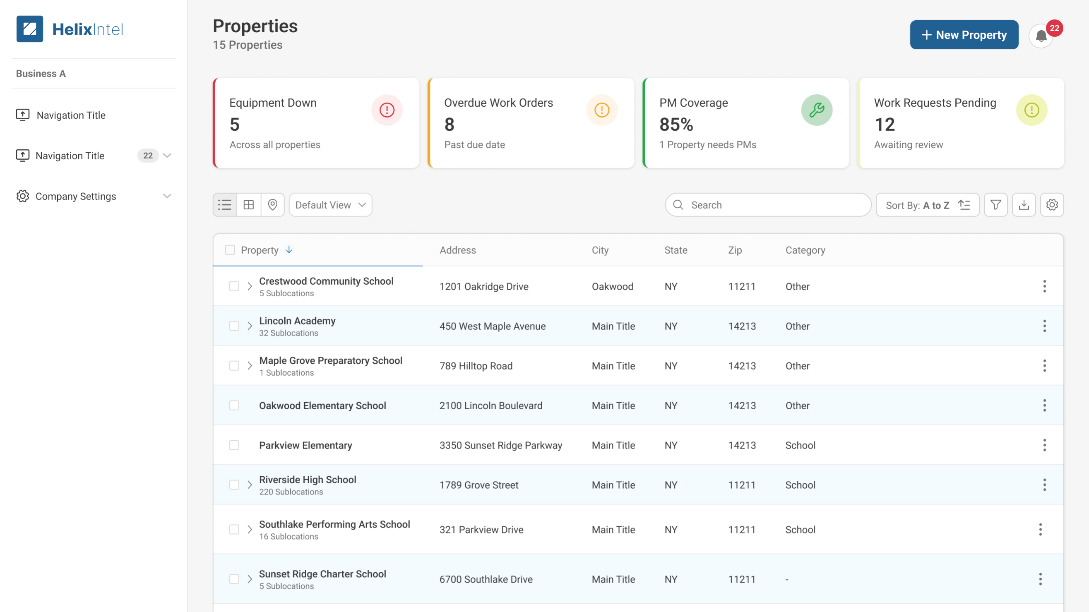The image size is (1089, 612).
Task: Toggle the select-all Property checkbox
Action: [x=230, y=250]
